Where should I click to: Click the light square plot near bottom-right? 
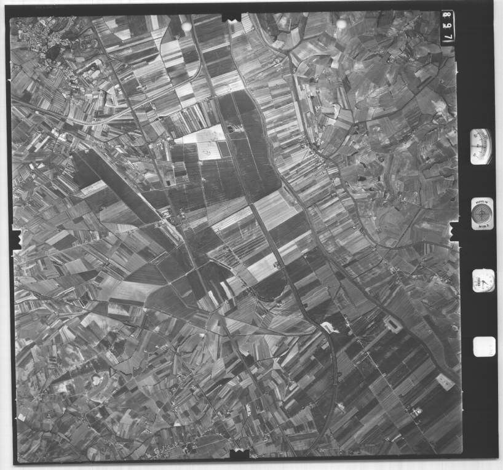click(x=445, y=381)
